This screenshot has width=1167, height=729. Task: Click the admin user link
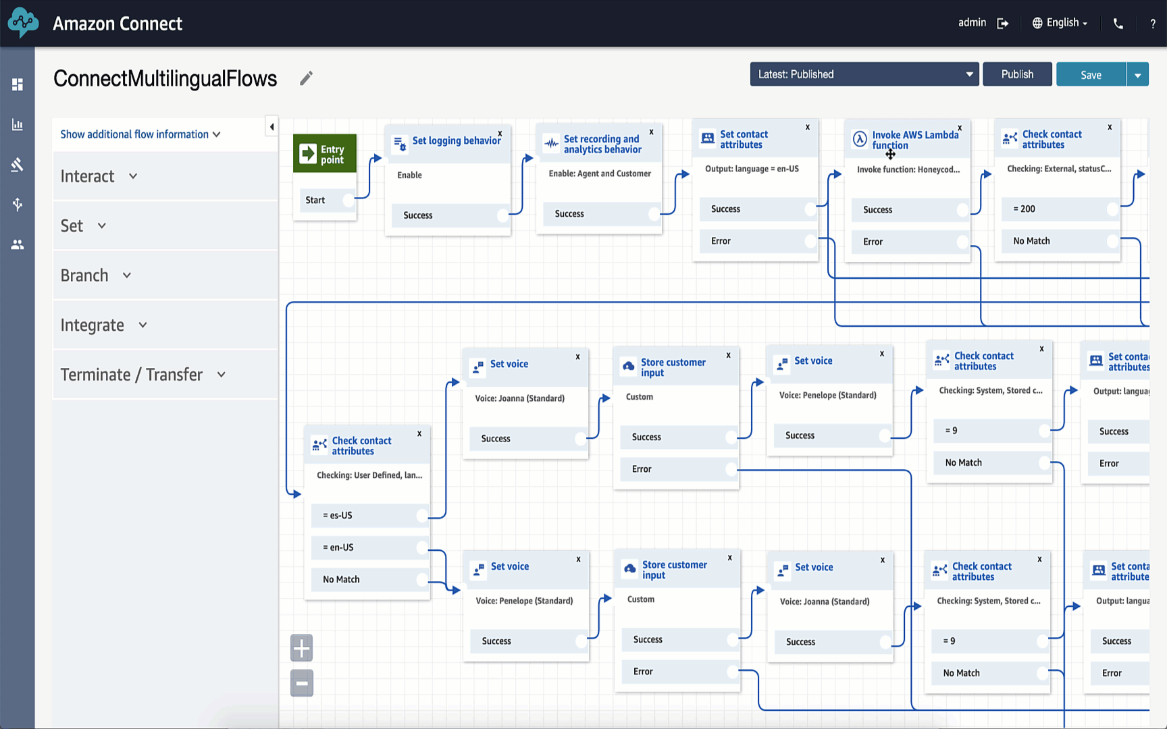(x=972, y=23)
